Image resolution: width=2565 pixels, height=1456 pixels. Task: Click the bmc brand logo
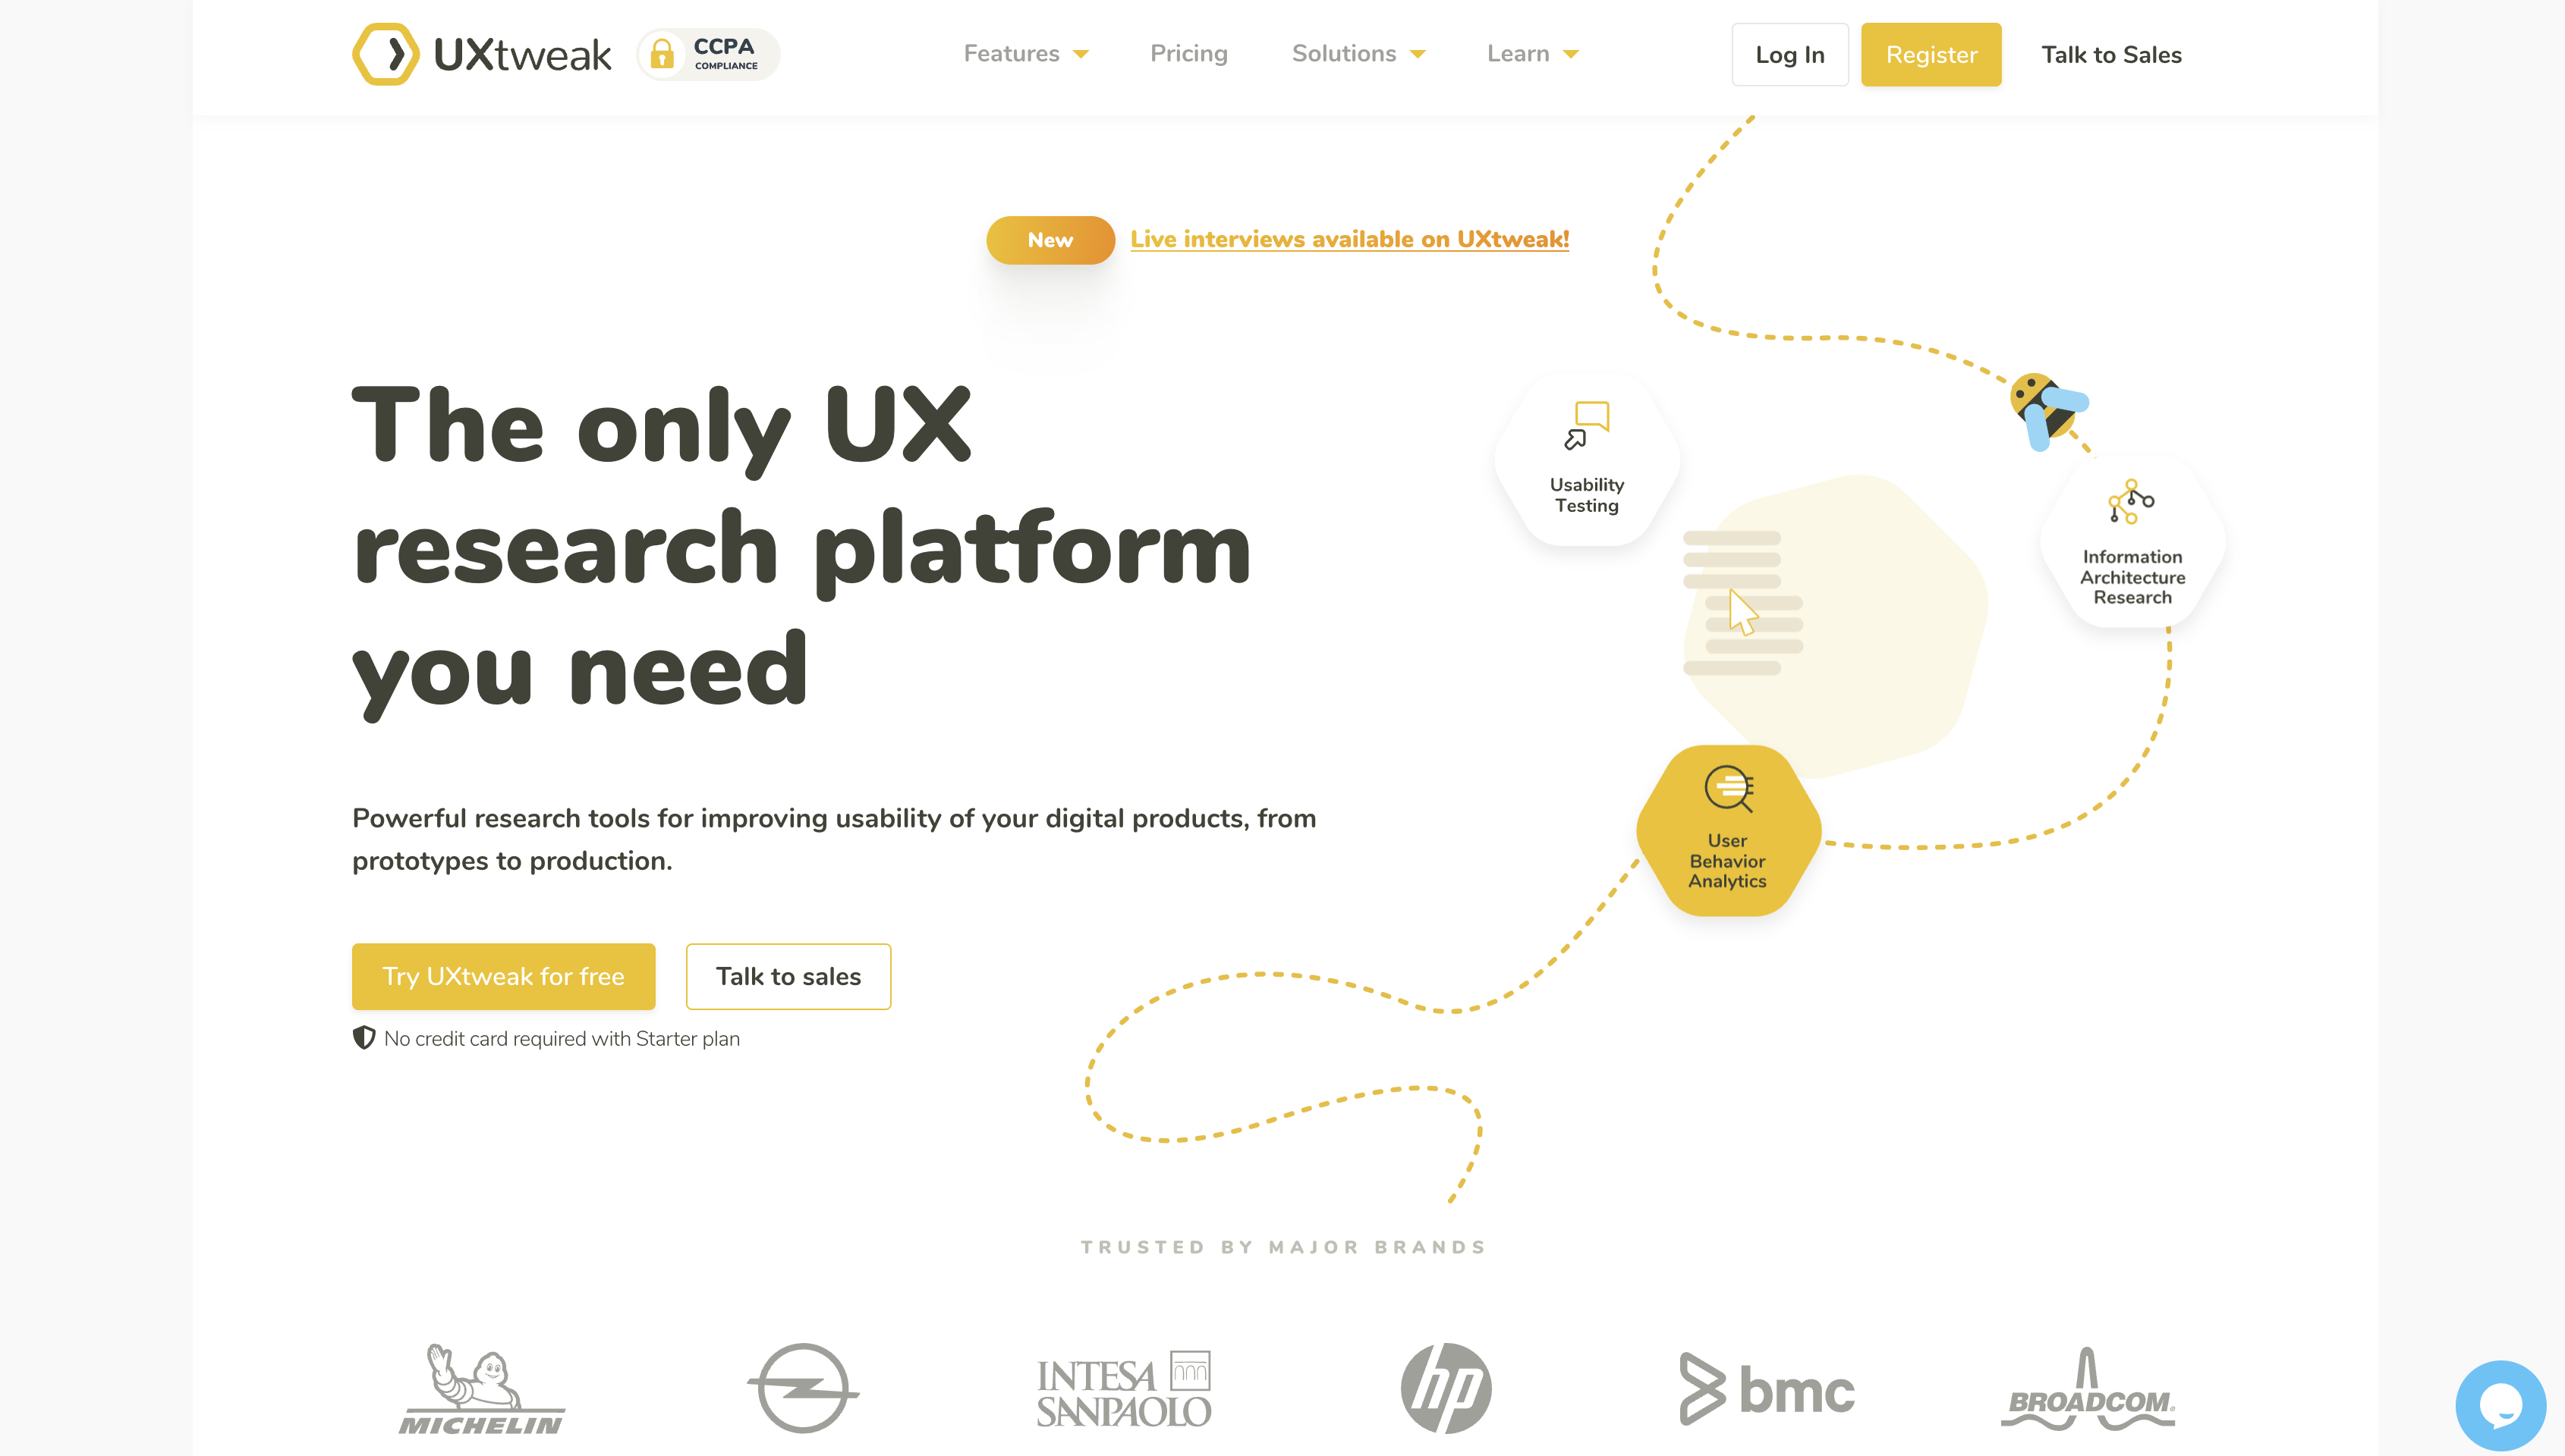click(x=1767, y=1388)
